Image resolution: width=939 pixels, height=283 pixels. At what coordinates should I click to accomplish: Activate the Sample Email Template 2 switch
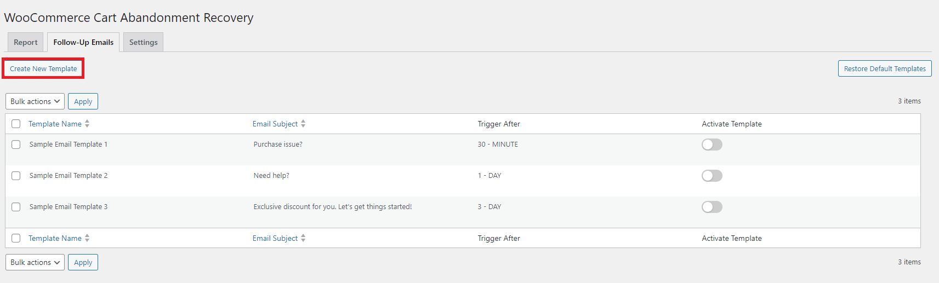[x=712, y=176]
